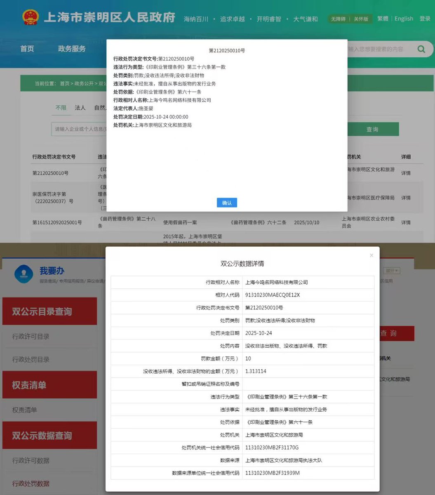Click the 我要办 title text

52,271
